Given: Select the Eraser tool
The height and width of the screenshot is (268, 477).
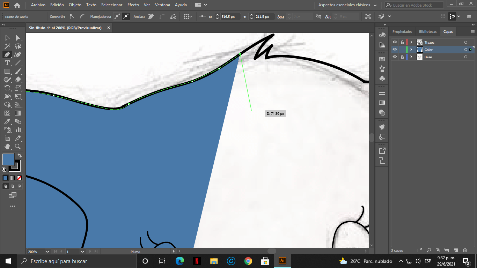Looking at the screenshot, I should [x=18, y=80].
